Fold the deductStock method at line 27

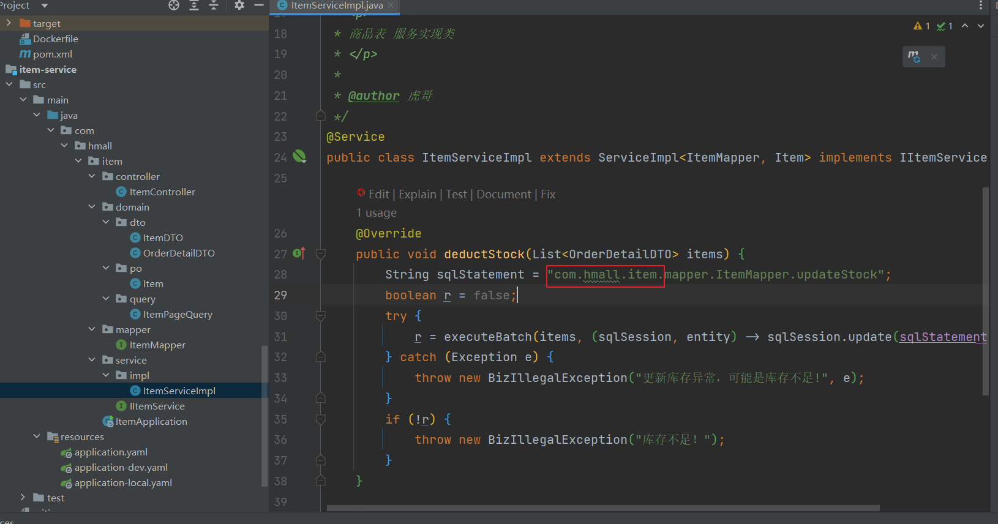pyautogui.click(x=320, y=253)
